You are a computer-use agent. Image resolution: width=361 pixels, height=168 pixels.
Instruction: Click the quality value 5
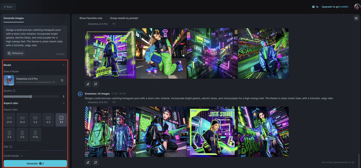(63, 96)
